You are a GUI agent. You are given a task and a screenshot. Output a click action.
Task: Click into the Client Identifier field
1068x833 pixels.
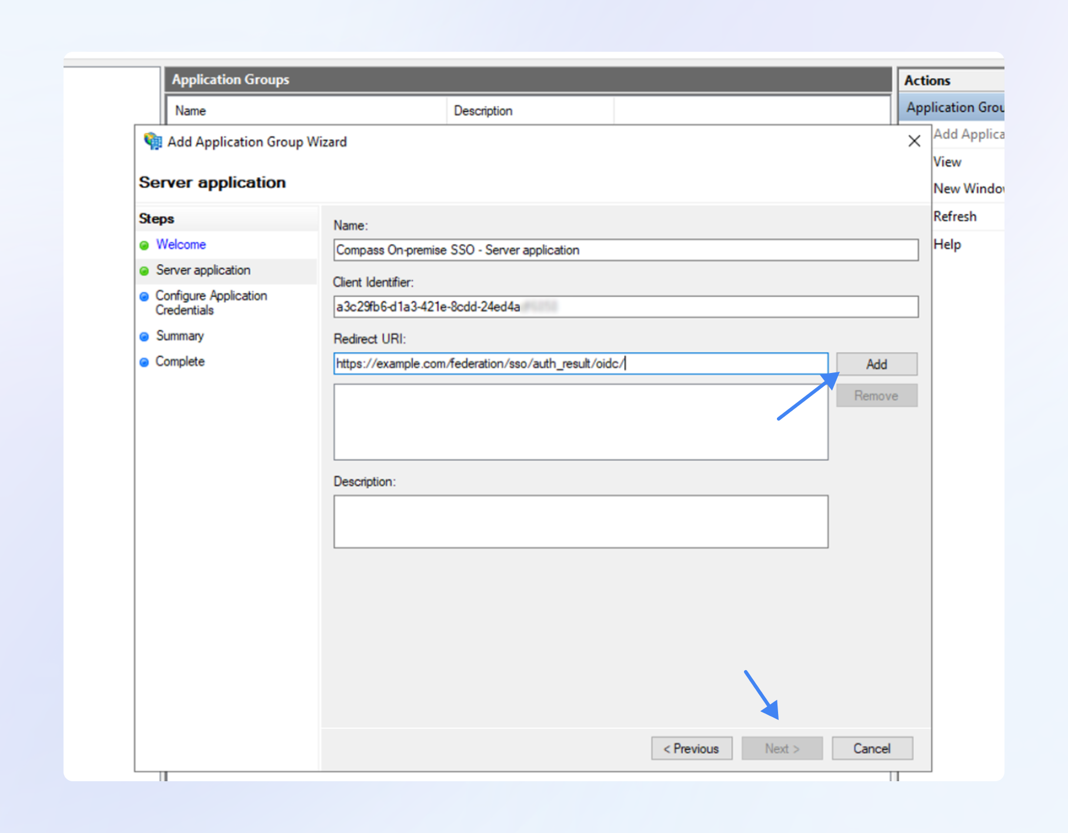tap(625, 307)
